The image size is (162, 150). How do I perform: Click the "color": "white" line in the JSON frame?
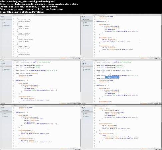pos(24,41)
